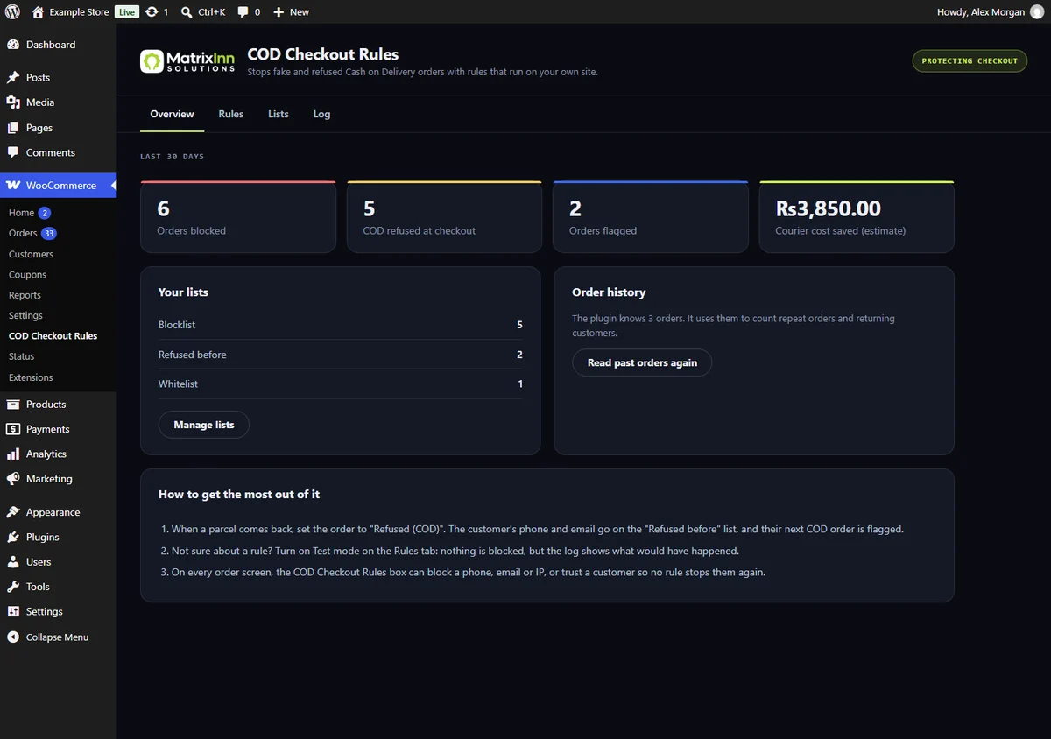
Task: Click the Example Store site name link
Action: click(x=79, y=12)
